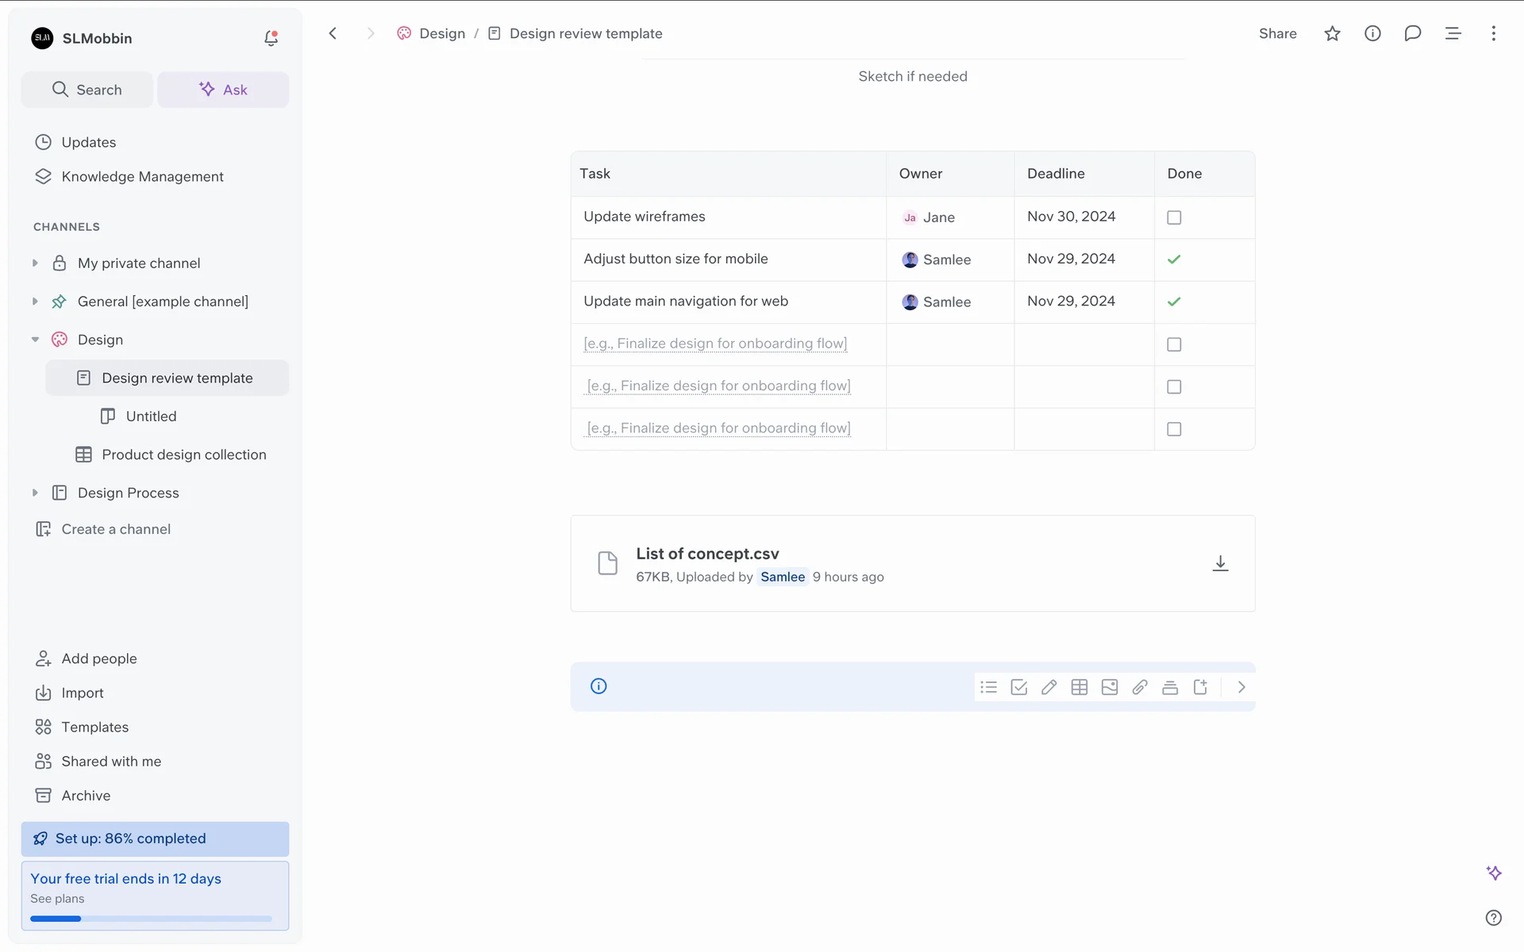The height and width of the screenshot is (952, 1524).
Task: Uncheck Done for Adjust button size
Action: (x=1174, y=259)
